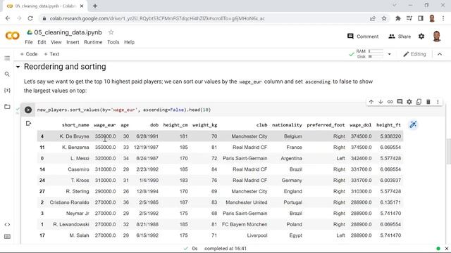Add a new Text cell
The image size is (451, 253).
(x=51, y=54)
